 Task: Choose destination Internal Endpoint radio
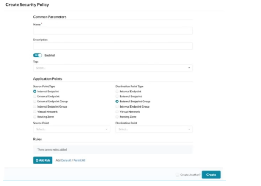(x=117, y=92)
